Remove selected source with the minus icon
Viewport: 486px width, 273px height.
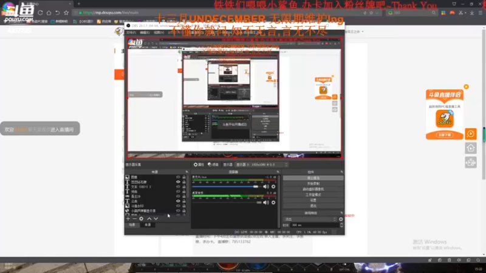134,218
